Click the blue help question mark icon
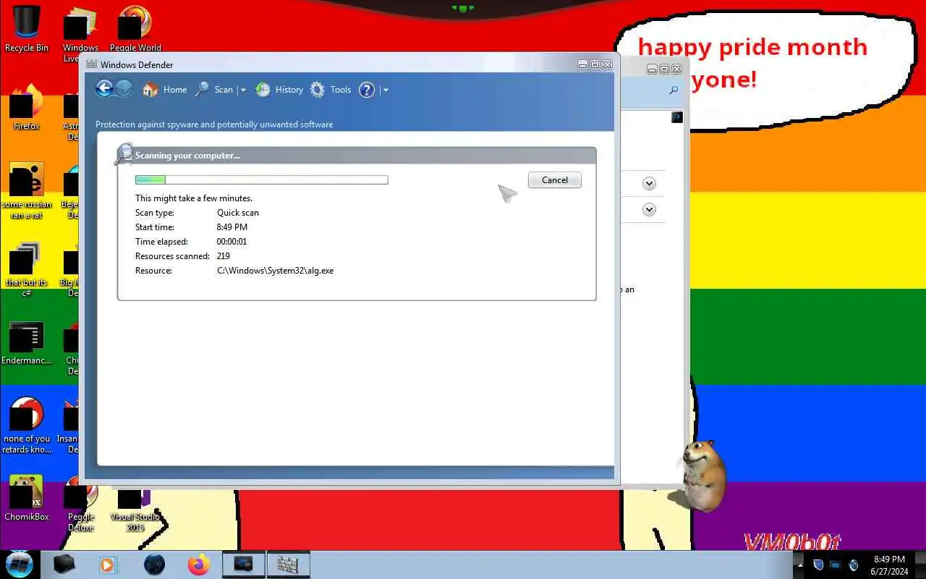926x579 pixels. [367, 90]
